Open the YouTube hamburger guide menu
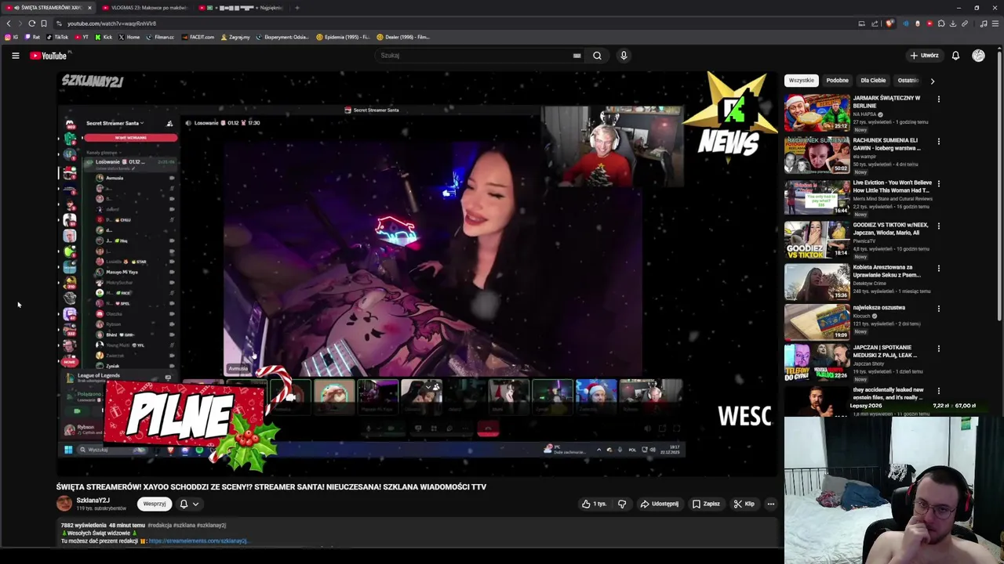 point(15,56)
